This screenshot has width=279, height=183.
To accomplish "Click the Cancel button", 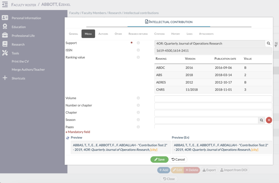I will pyautogui.click(x=178, y=159).
